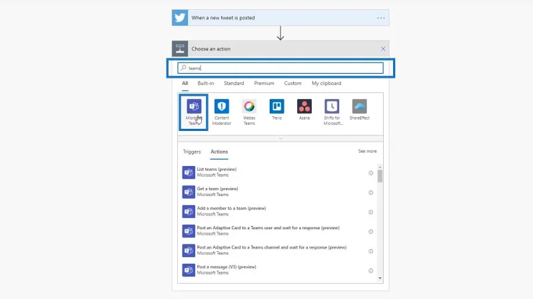533x299 pixels.
Task: Select Adaptive Card to Teams user action
Action: click(x=278, y=231)
